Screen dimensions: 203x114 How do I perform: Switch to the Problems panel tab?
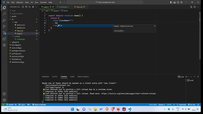pos(45,77)
